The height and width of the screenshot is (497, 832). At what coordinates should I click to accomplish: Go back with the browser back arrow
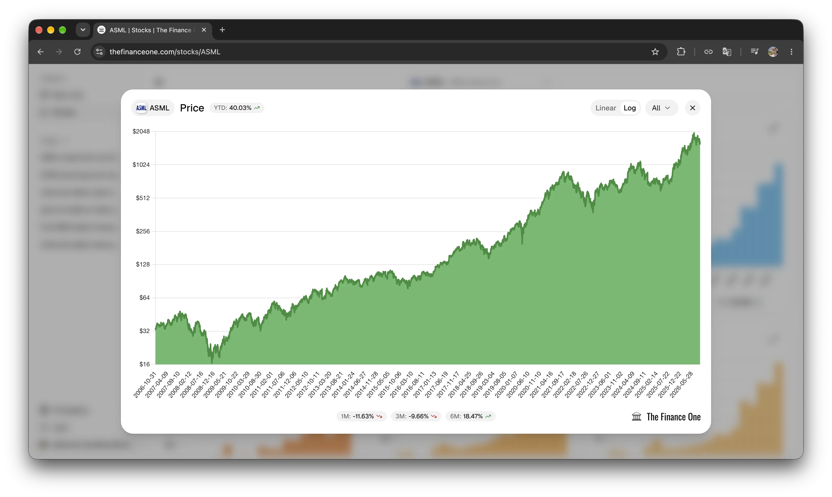(40, 51)
